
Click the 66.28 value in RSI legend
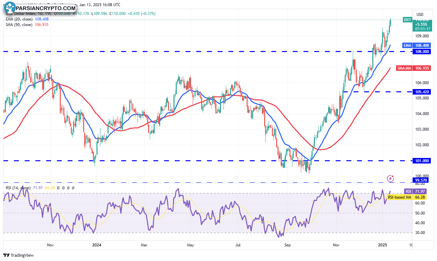49,188
